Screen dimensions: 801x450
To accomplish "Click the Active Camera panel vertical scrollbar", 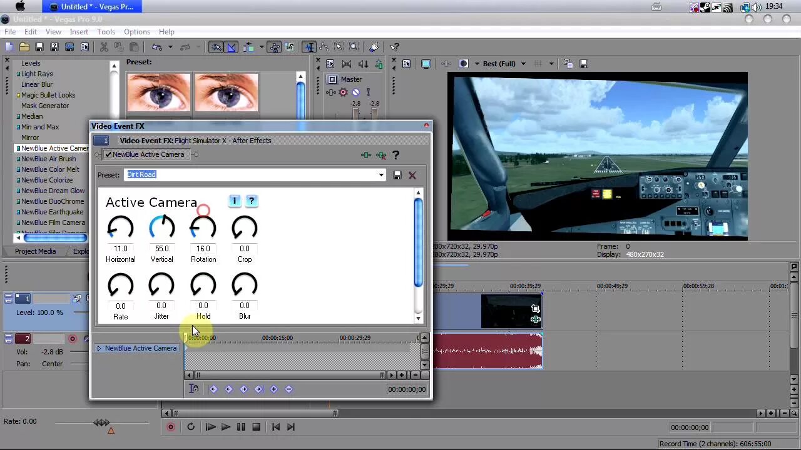I will [x=418, y=256].
